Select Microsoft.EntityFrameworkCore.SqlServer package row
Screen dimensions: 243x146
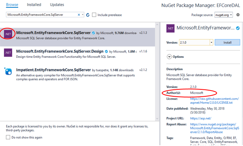point(77,37)
